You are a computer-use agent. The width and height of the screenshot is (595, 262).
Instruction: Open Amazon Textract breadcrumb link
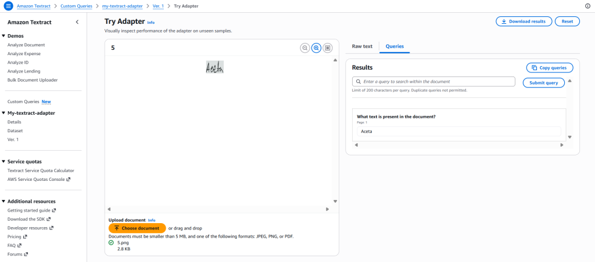33,6
